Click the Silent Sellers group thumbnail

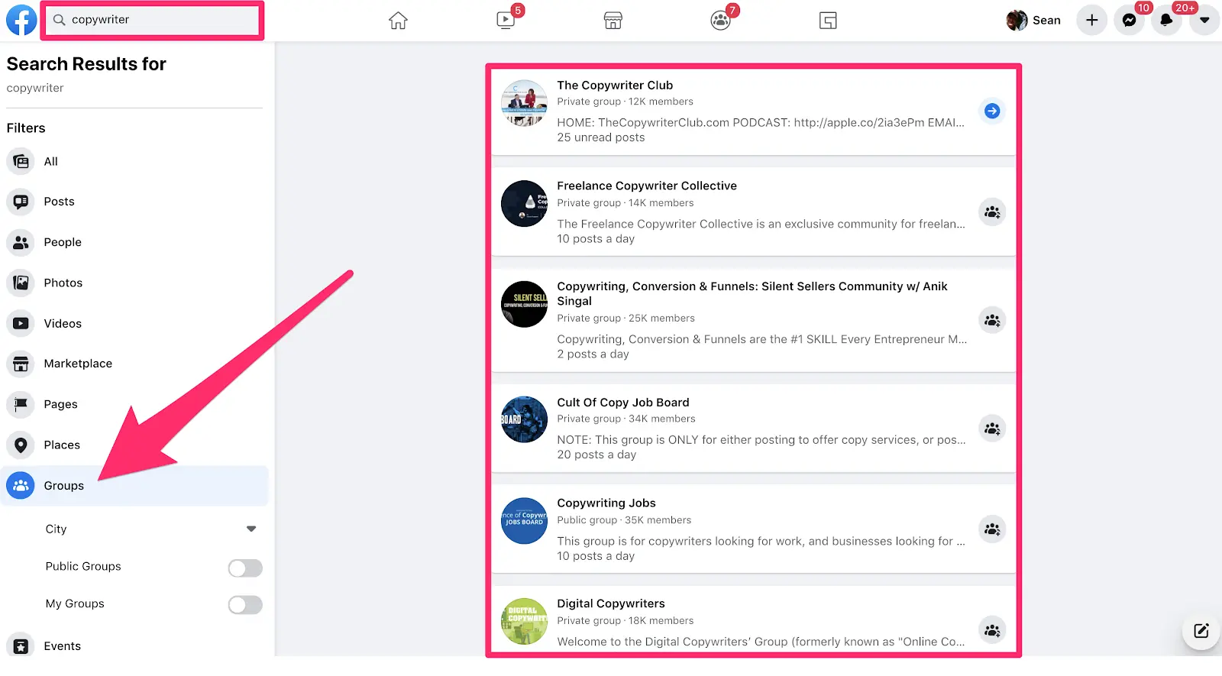coord(524,305)
